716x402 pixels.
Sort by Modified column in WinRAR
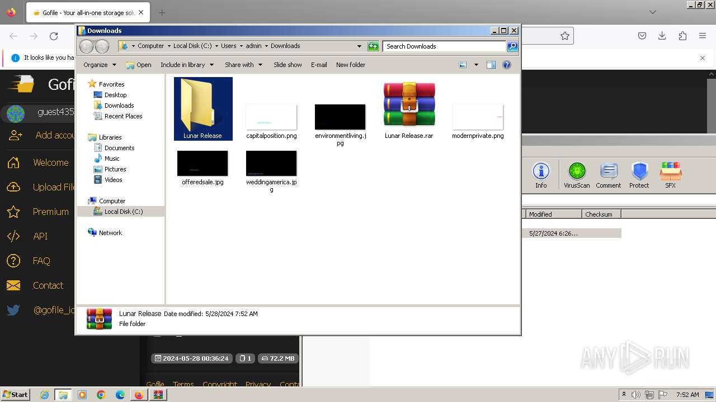click(553, 214)
